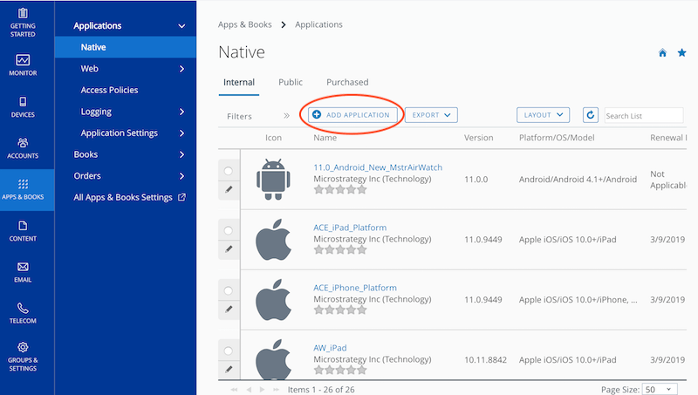Screen dimensions: 698x395
Task: Go to Devices in the sidebar
Action: [x=23, y=102]
